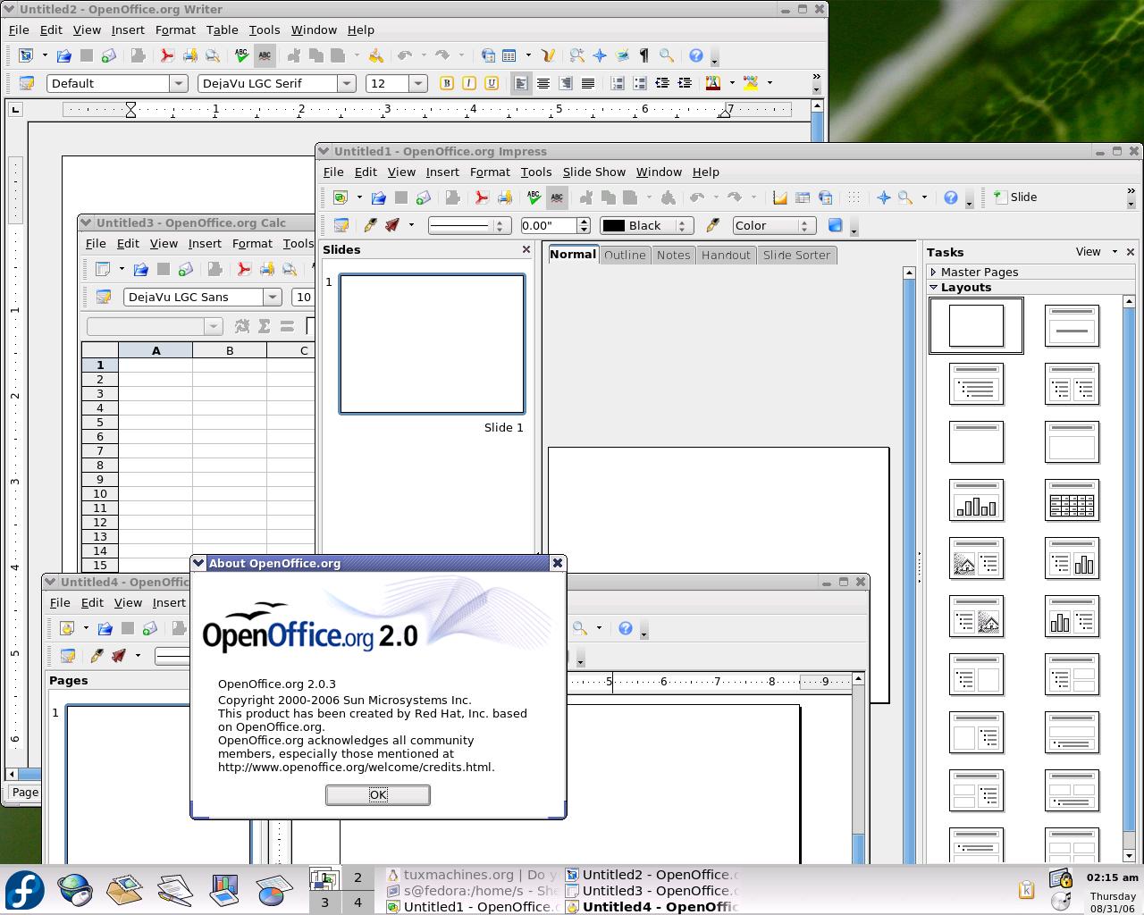This screenshot has width=1144, height=915.
Task: Open the Handout view tab
Action: 726,255
